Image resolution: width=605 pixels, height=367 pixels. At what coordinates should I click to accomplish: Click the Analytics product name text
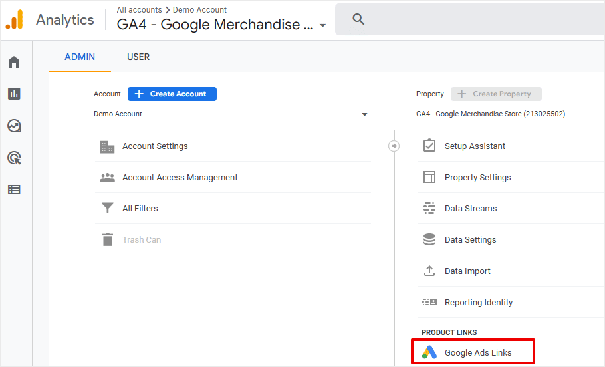point(65,20)
